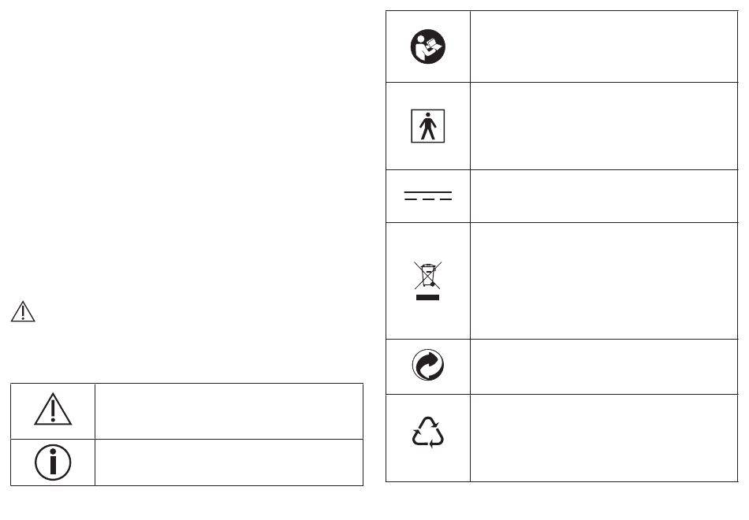The height and width of the screenshot is (520, 749).
Task: Select the person-in-square applied part symbol
Action: 428,126
